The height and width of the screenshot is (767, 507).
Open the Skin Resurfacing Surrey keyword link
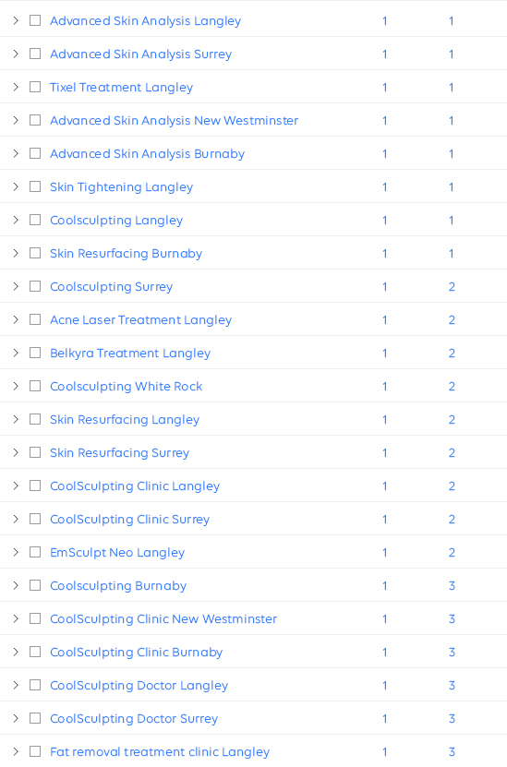tap(119, 453)
